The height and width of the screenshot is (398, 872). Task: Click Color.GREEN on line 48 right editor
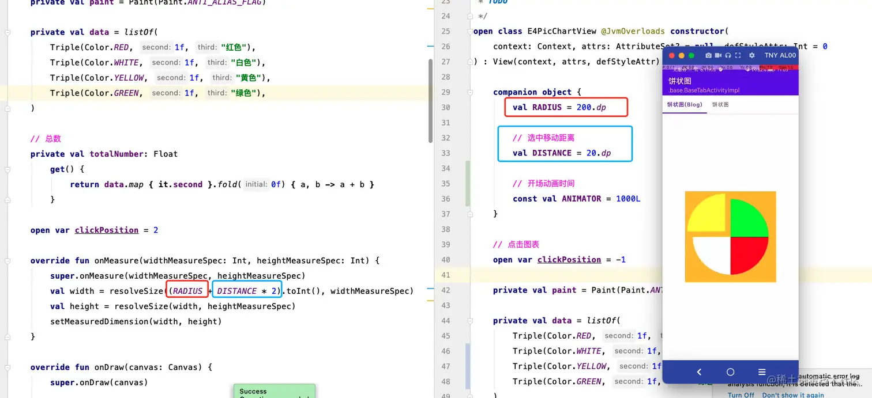point(574,382)
